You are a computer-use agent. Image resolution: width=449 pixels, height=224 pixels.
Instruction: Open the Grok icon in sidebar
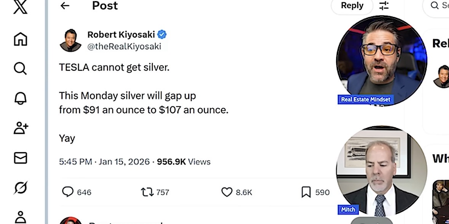[20, 187]
